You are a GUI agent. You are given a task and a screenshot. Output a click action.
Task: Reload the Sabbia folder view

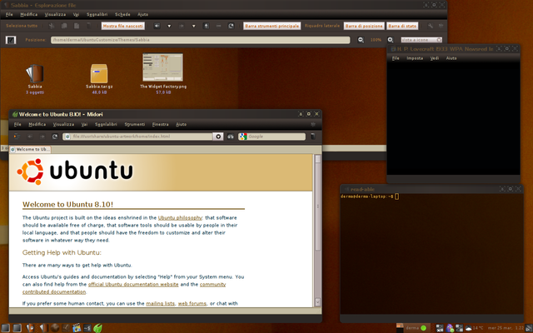[231, 26]
